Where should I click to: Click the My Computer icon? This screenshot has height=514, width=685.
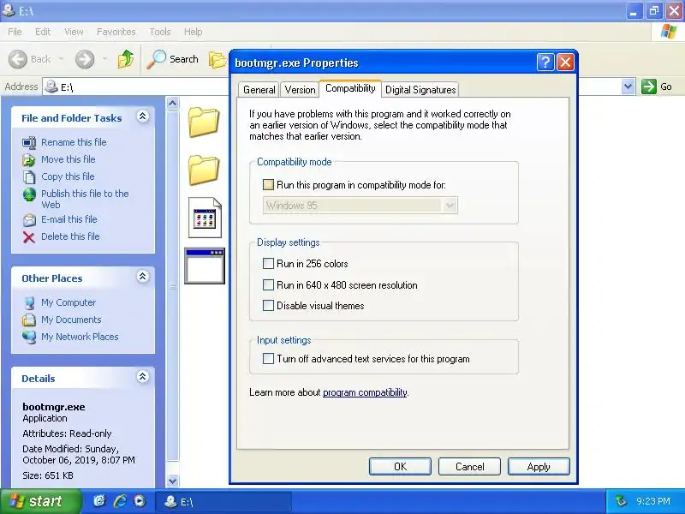pyautogui.click(x=29, y=303)
